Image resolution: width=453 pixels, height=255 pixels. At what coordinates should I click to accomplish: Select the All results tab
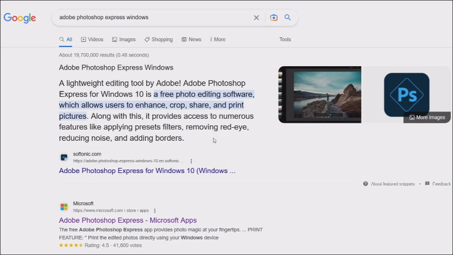[x=66, y=40]
